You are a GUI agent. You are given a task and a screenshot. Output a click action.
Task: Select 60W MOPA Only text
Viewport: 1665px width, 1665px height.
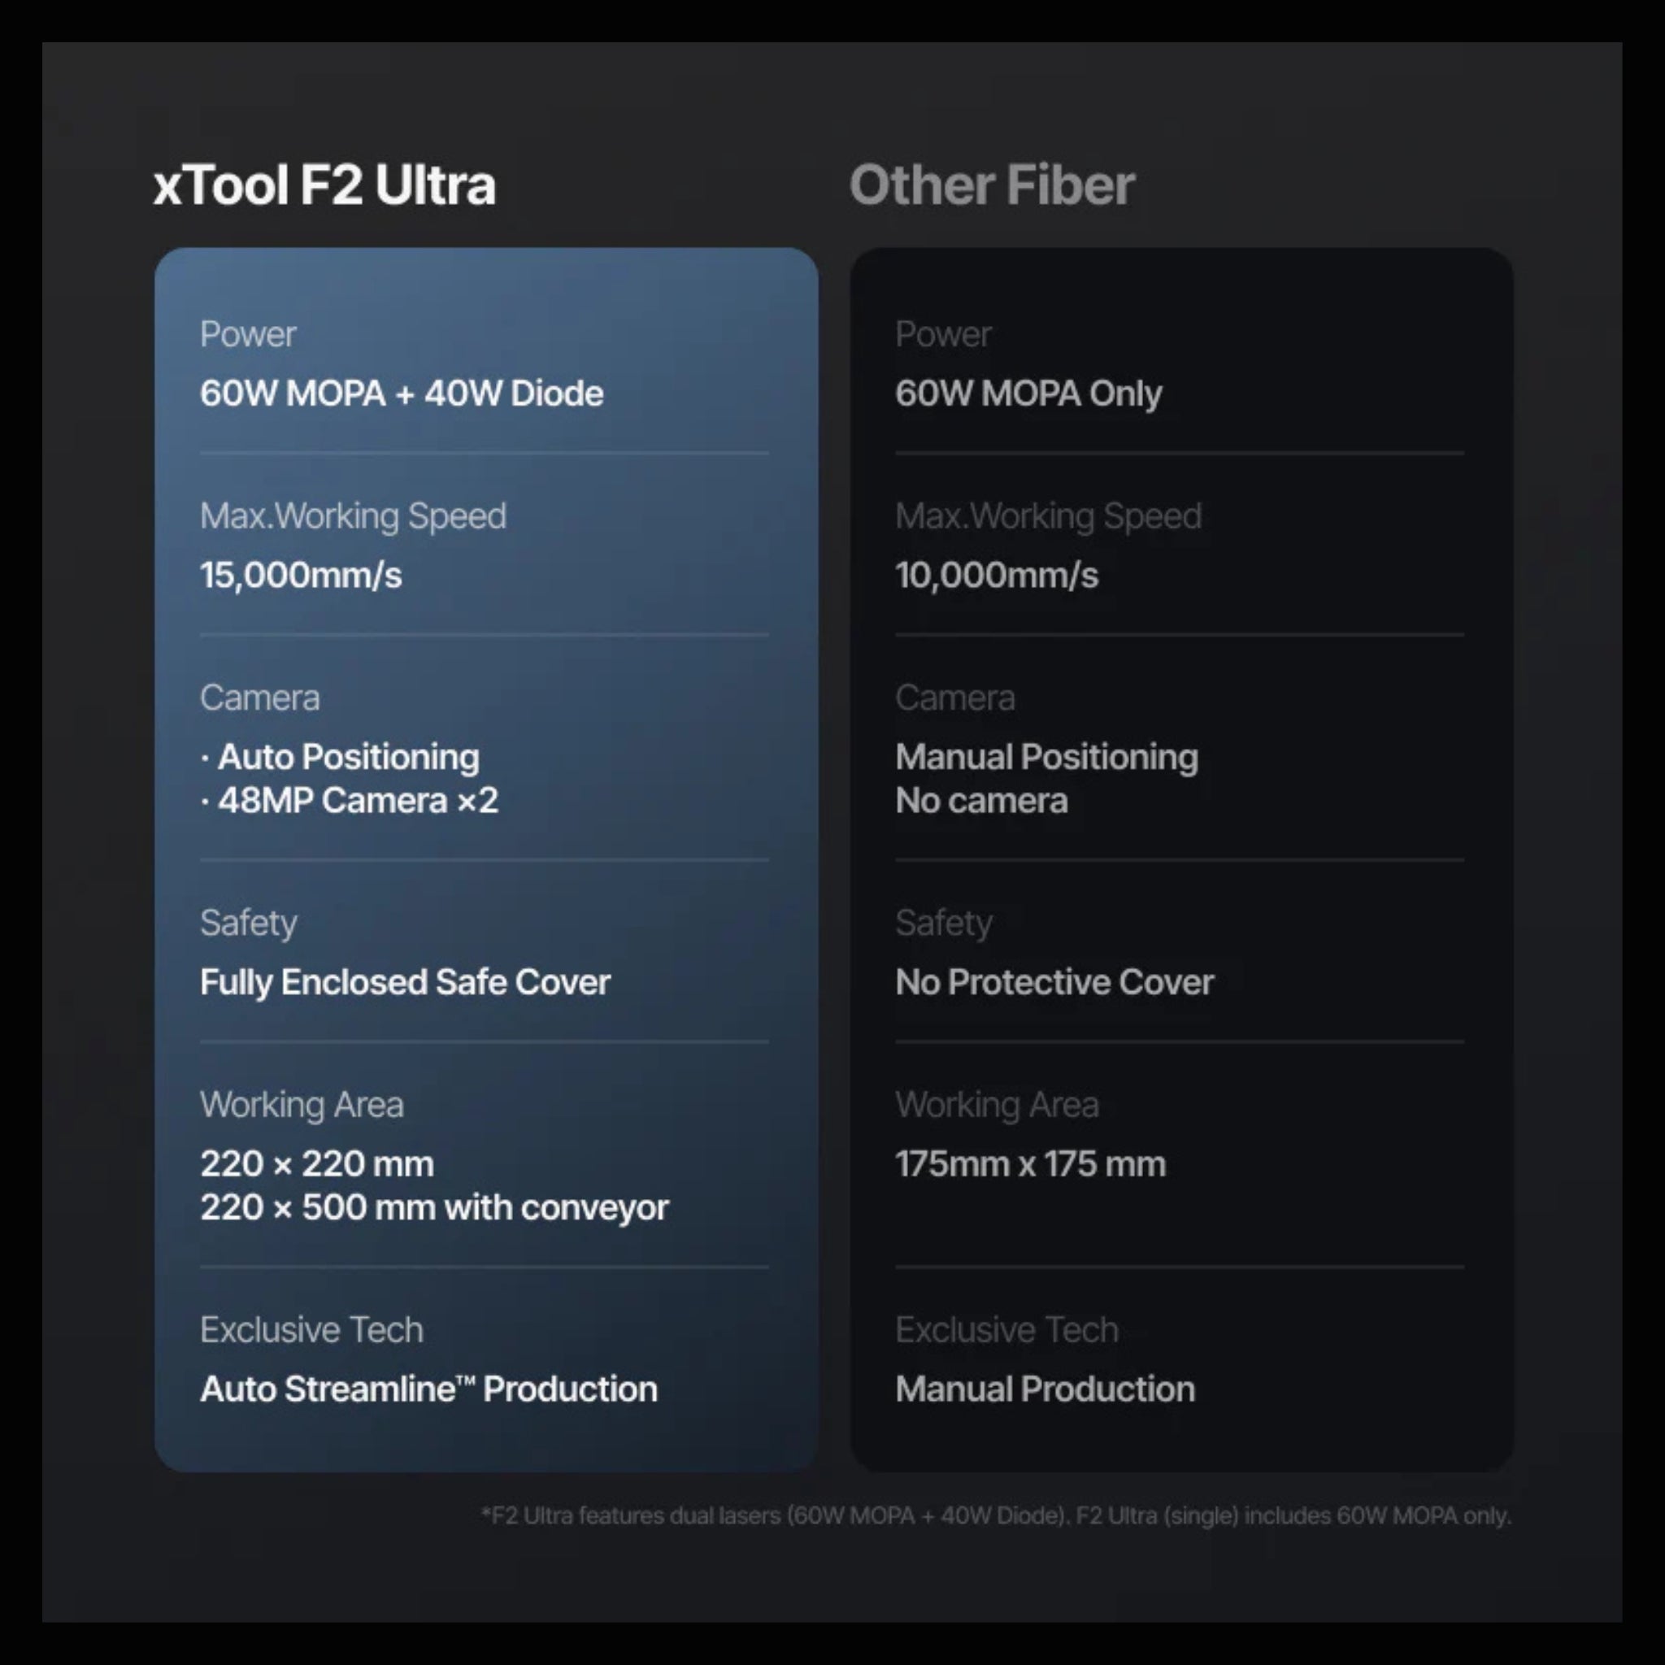[x=1029, y=393]
